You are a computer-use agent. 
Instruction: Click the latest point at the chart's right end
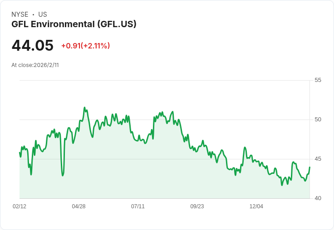(x=309, y=167)
